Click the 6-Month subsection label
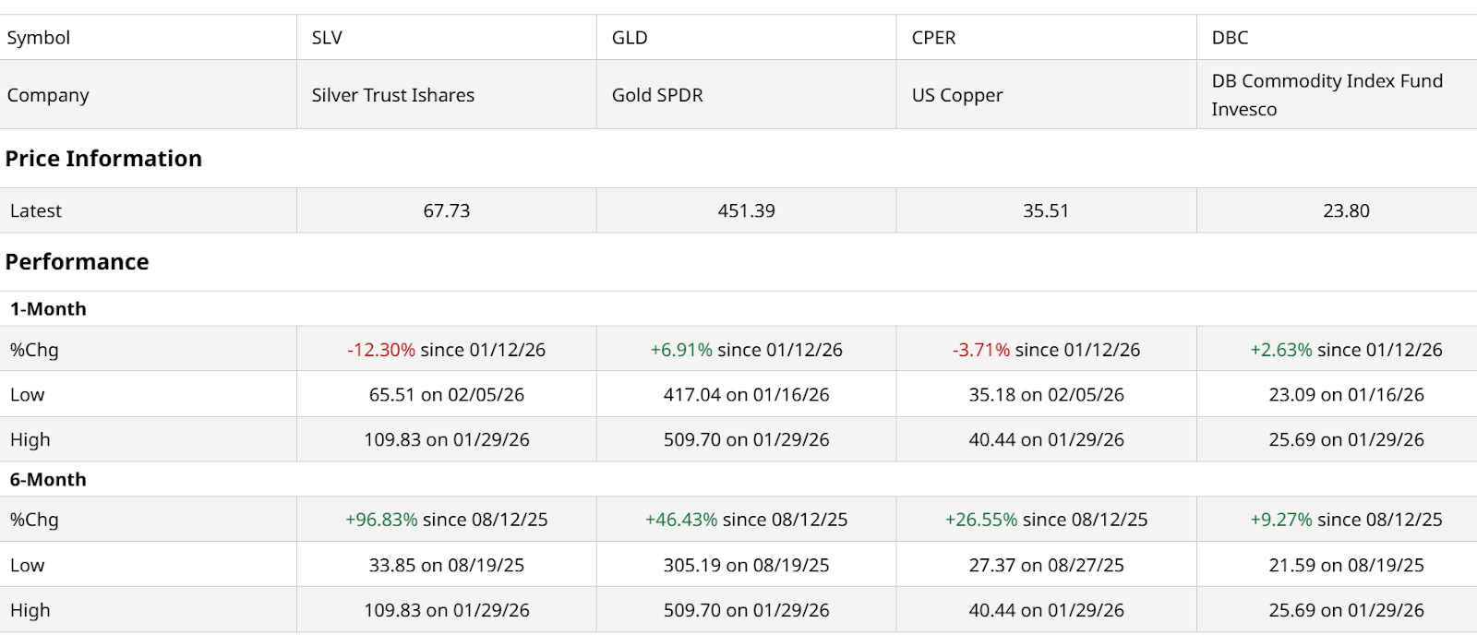The width and height of the screenshot is (1477, 635). point(48,480)
